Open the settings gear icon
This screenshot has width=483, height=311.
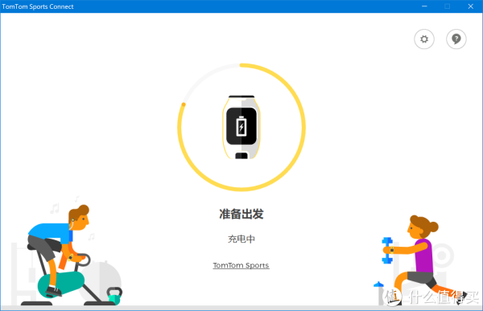click(424, 39)
